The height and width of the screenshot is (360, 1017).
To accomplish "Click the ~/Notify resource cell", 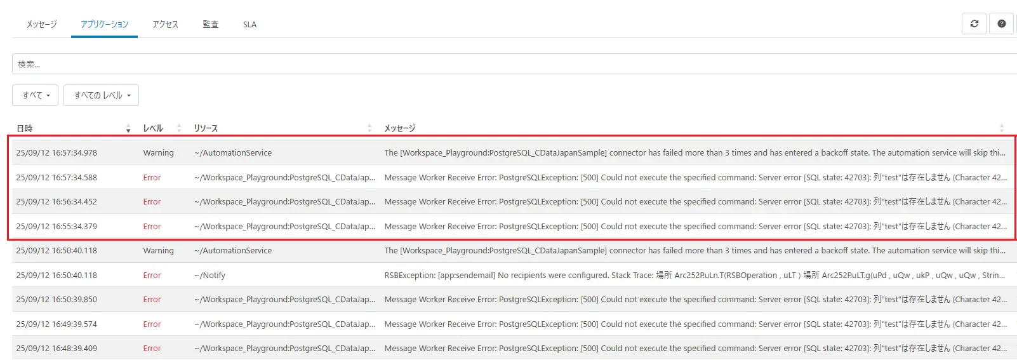I will (x=209, y=276).
